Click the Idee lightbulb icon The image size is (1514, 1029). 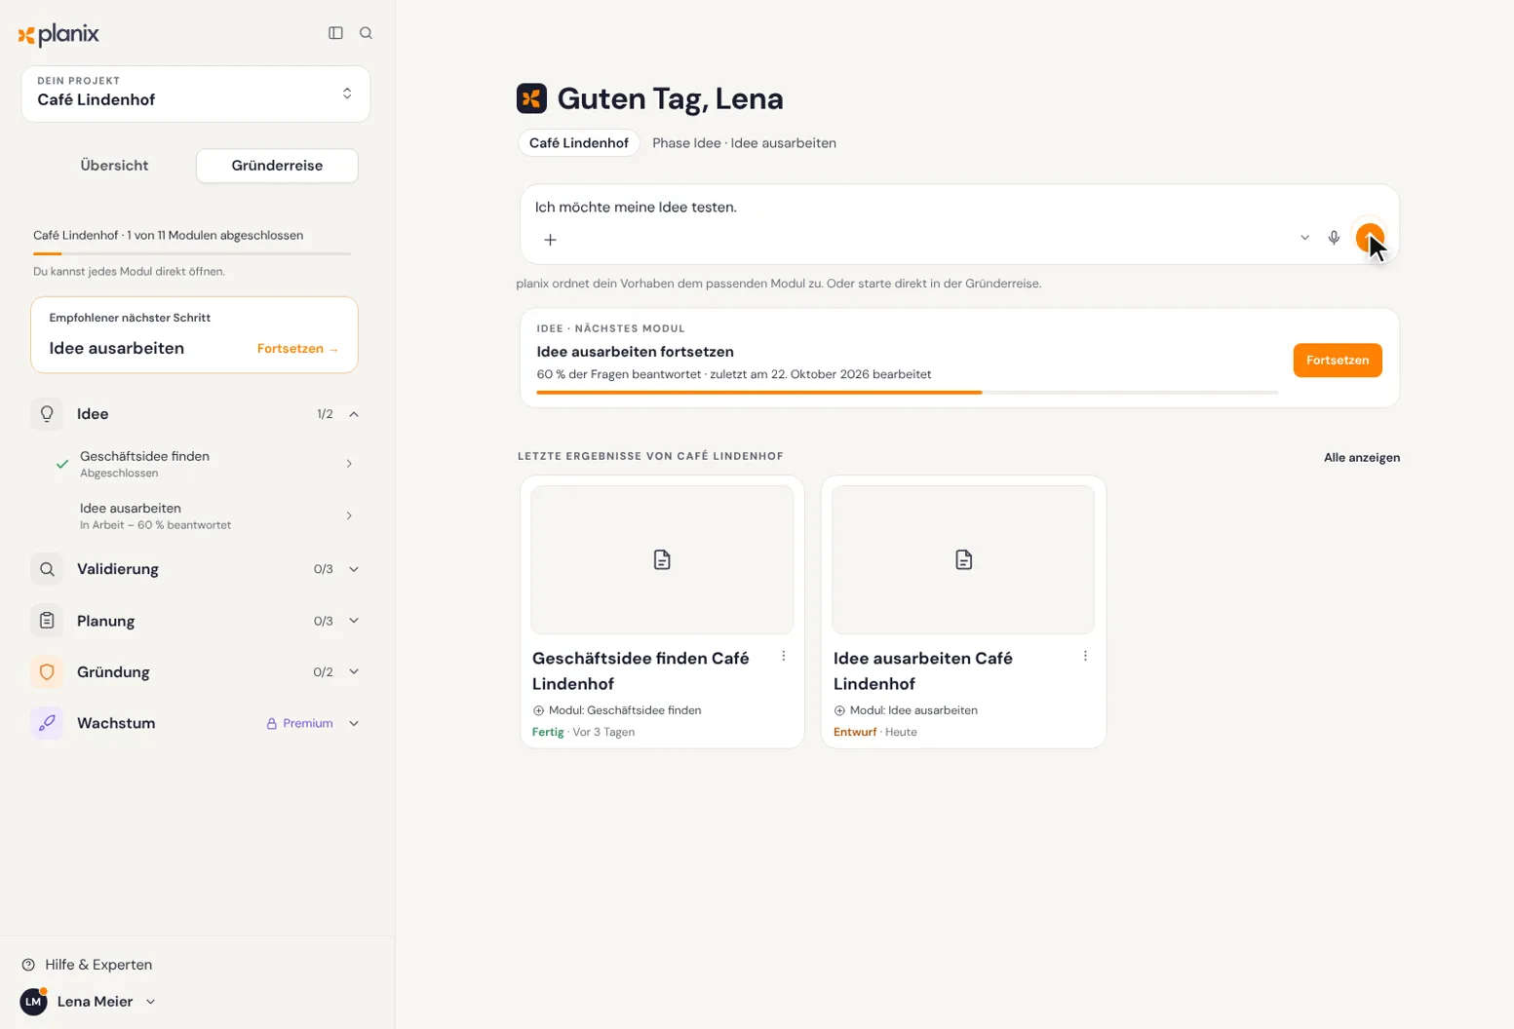click(x=47, y=414)
